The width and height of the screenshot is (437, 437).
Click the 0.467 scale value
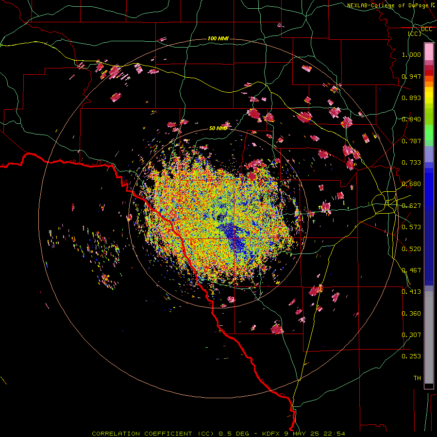click(411, 270)
